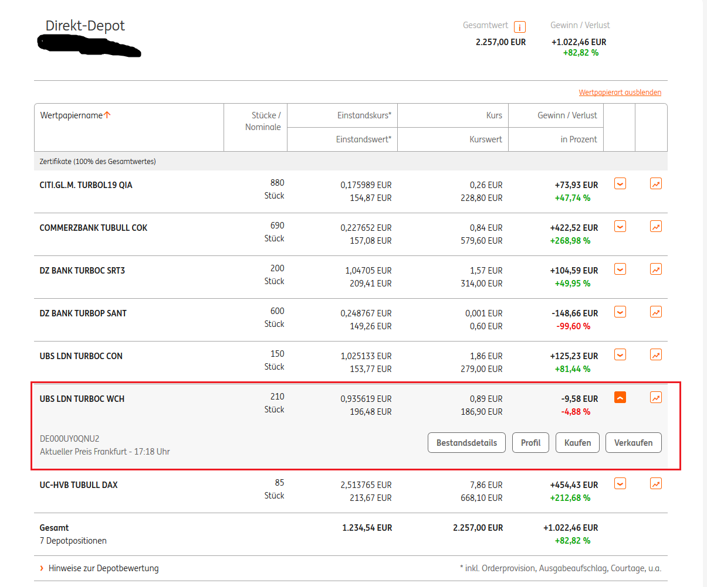
Task: Select UBS LDN TURBOC CON name
Action: pyautogui.click(x=81, y=356)
